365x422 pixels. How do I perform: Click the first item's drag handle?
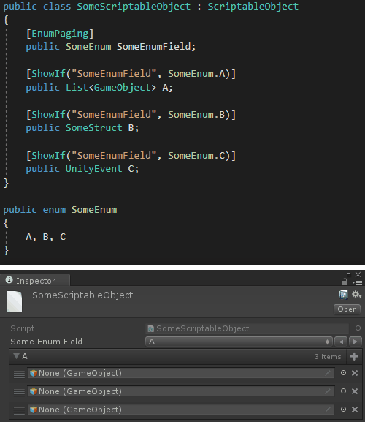(19, 374)
